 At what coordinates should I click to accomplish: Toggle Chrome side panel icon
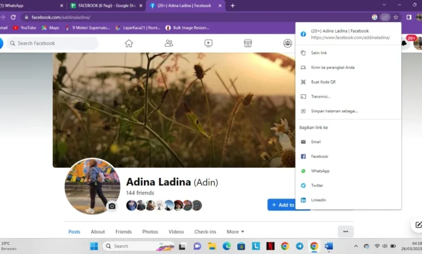(409, 17)
